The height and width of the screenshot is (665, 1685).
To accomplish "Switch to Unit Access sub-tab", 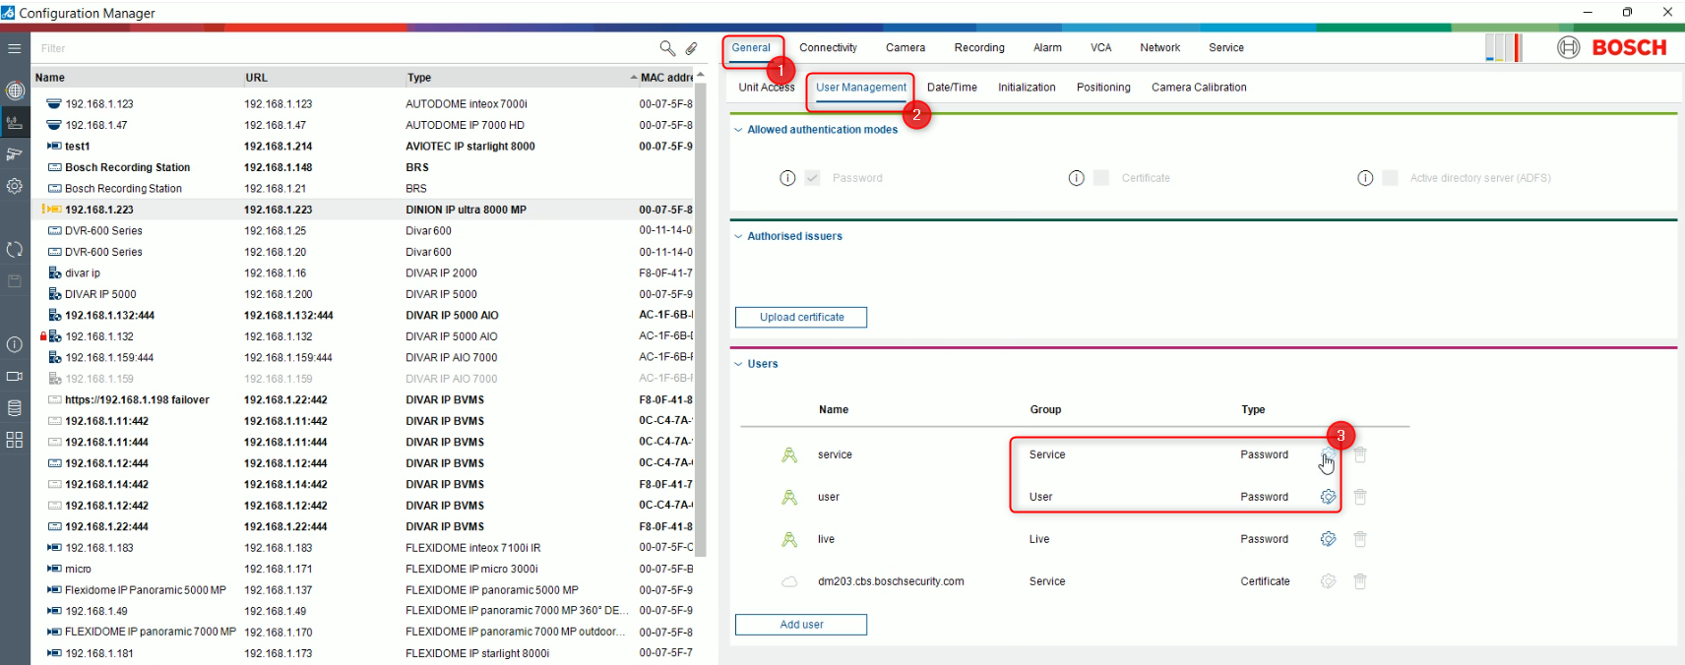I will (767, 88).
